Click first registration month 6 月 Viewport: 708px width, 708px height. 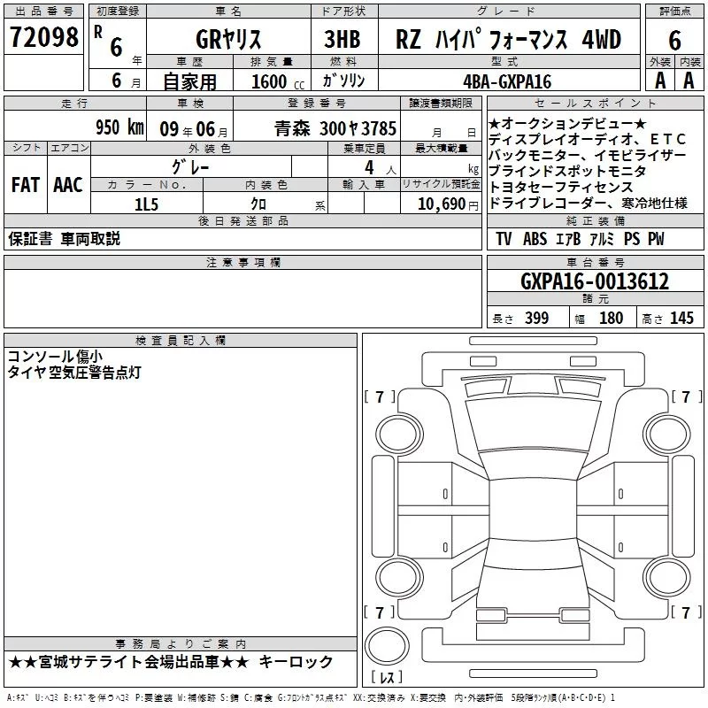click(126, 81)
